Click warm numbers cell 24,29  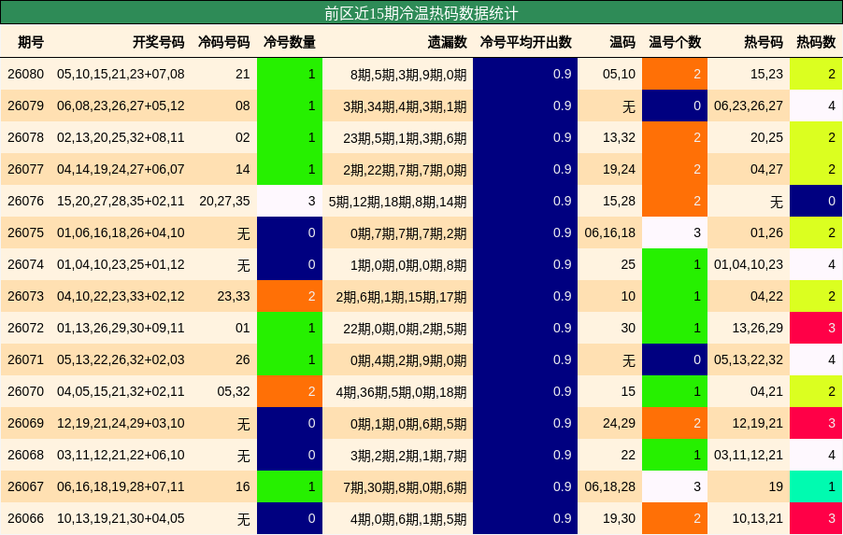coord(620,423)
